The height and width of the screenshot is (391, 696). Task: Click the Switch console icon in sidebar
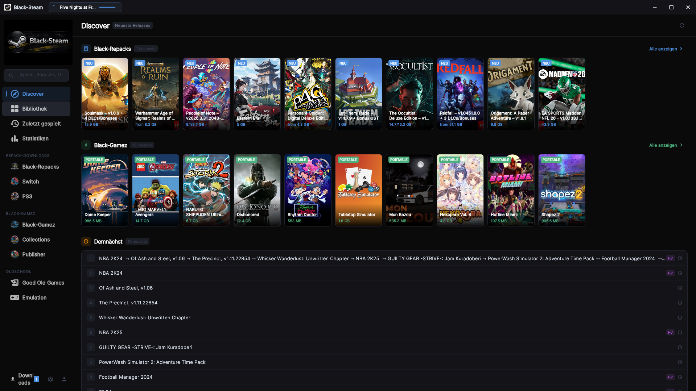(15, 182)
